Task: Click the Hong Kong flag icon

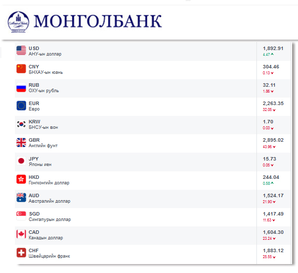Action: point(21,179)
